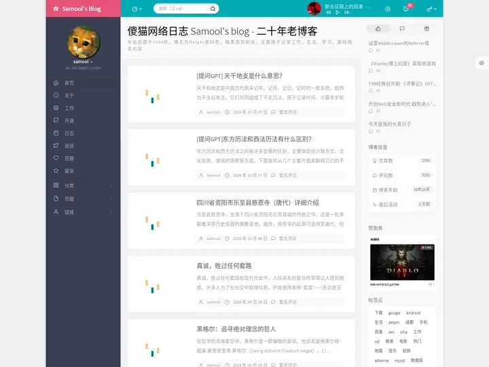Click the 博客年龄 stat row
489x367 pixels.
tap(402, 190)
